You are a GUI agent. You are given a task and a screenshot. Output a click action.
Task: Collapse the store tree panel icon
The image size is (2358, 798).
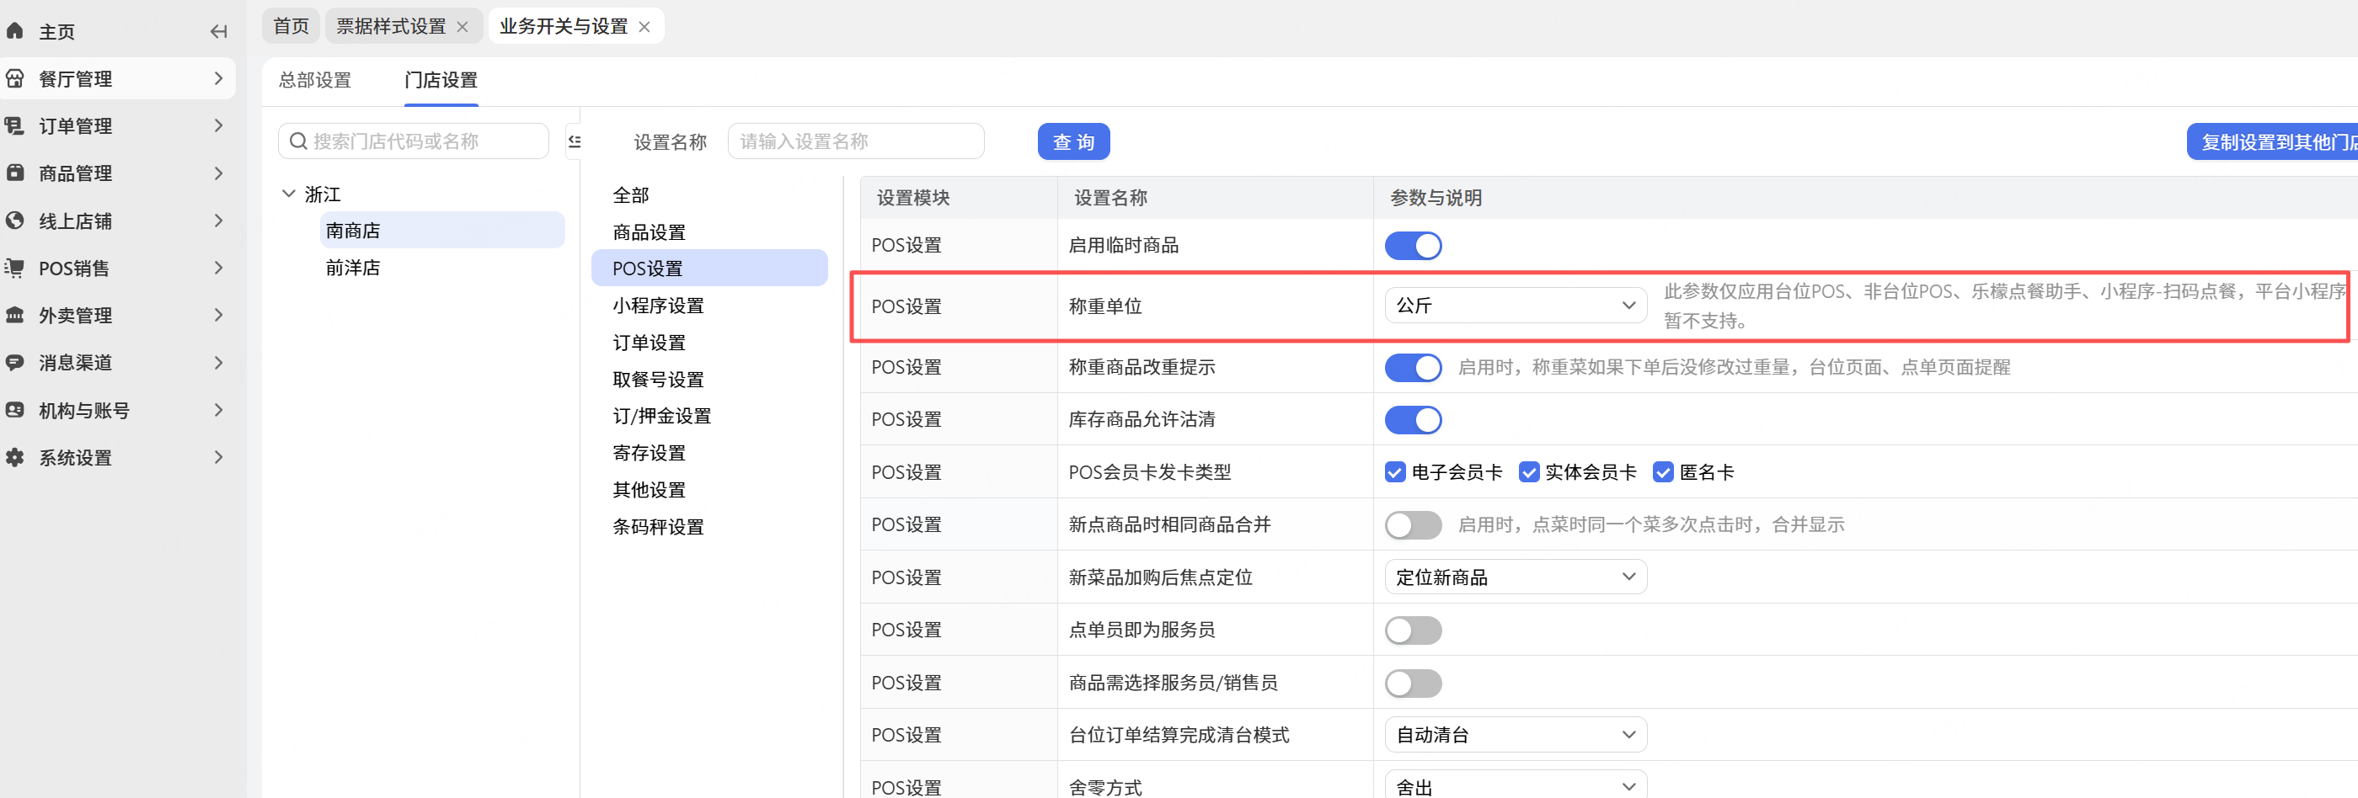pos(574,141)
